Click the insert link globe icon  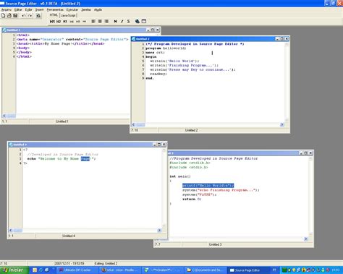[x=137, y=22]
